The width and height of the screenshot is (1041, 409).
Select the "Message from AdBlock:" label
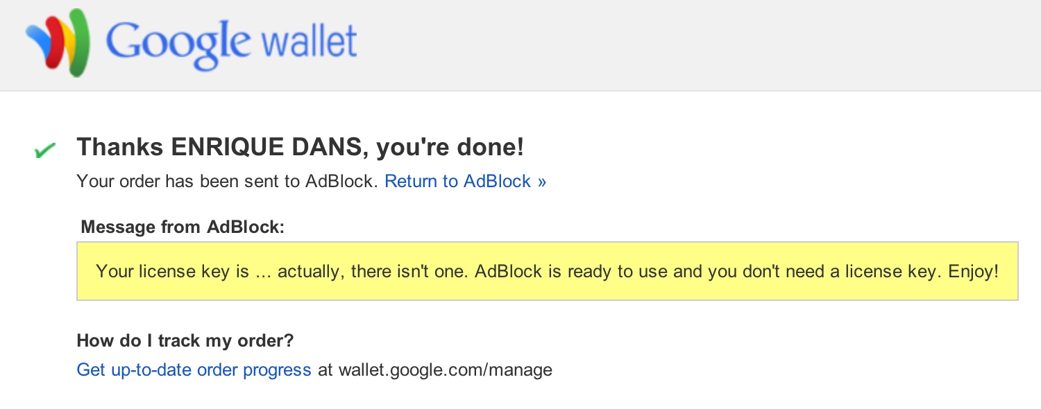(183, 227)
